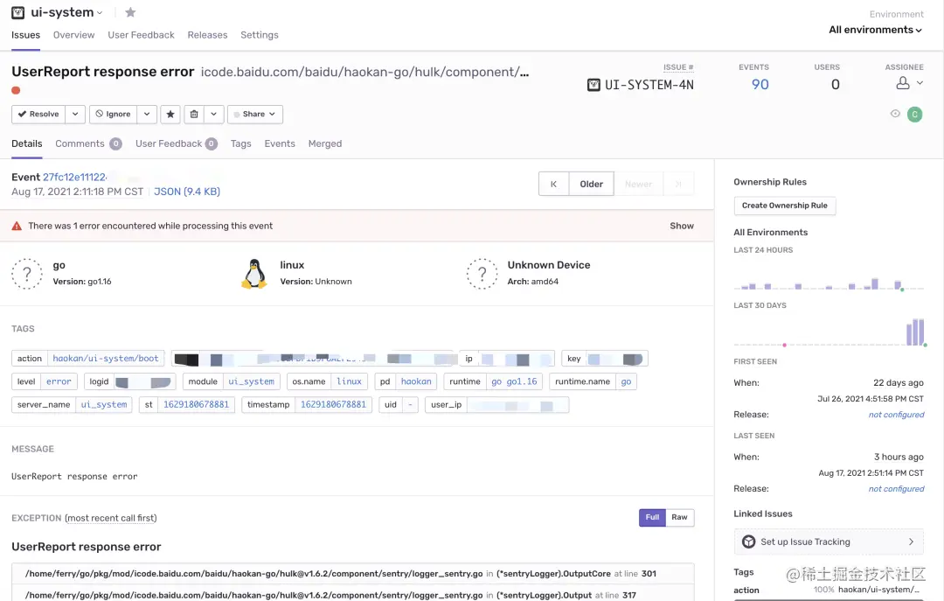Expand the Ignore options arrow
This screenshot has height=601, width=944.
pos(147,114)
